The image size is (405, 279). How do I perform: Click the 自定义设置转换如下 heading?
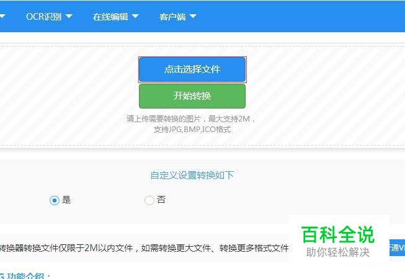192,175
